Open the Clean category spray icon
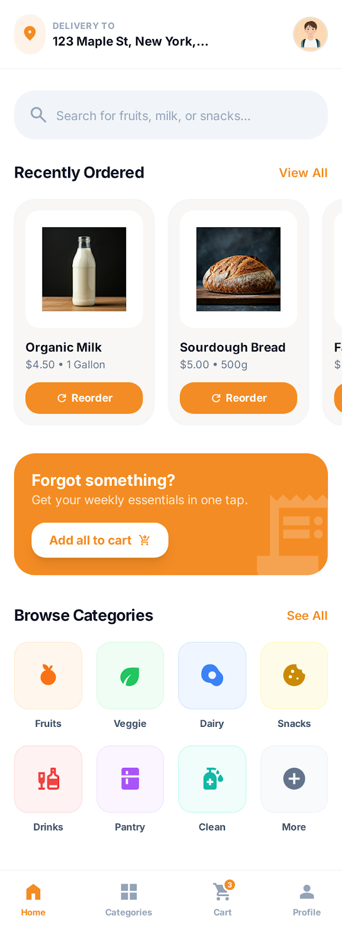Viewport: 342px width, 947px height. 212,779
